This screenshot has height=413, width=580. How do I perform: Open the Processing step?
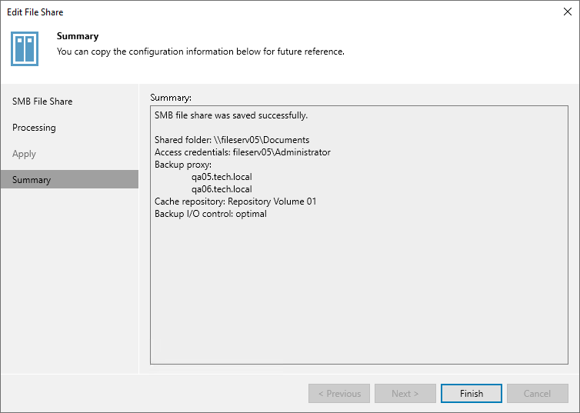coord(34,128)
